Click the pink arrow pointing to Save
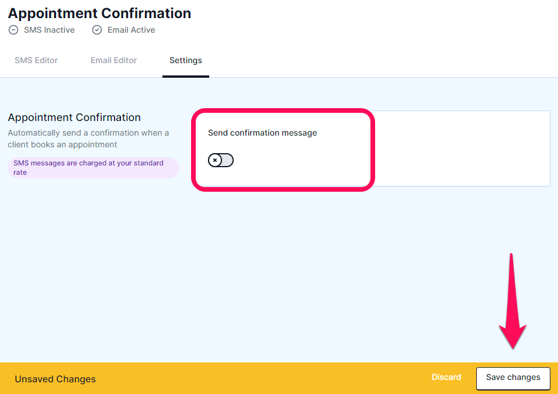The width and height of the screenshot is (558, 394). pos(512,301)
